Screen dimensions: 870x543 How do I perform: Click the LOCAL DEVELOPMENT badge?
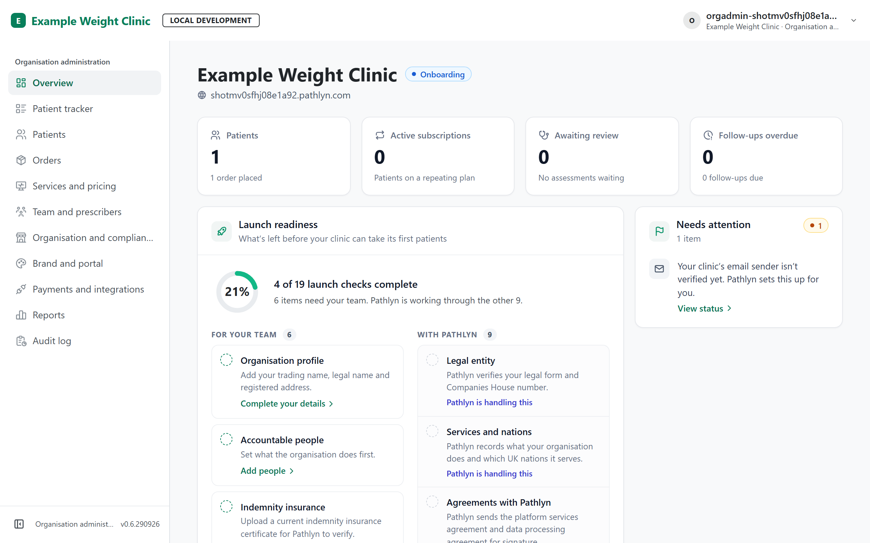point(211,20)
